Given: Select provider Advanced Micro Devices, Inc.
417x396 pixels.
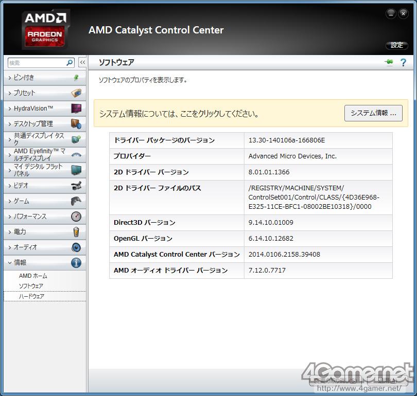Looking at the screenshot, I should point(292,156).
